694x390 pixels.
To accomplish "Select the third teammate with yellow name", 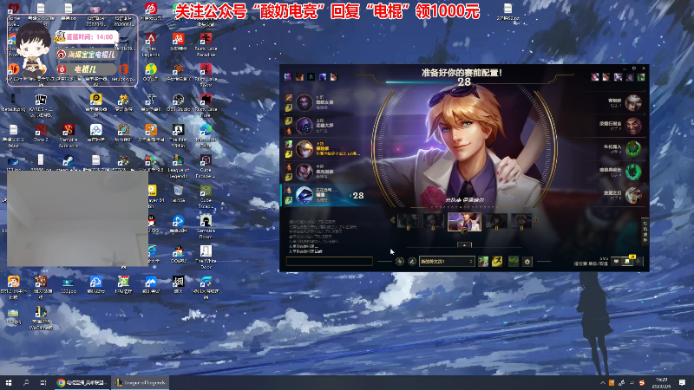I will (304, 149).
